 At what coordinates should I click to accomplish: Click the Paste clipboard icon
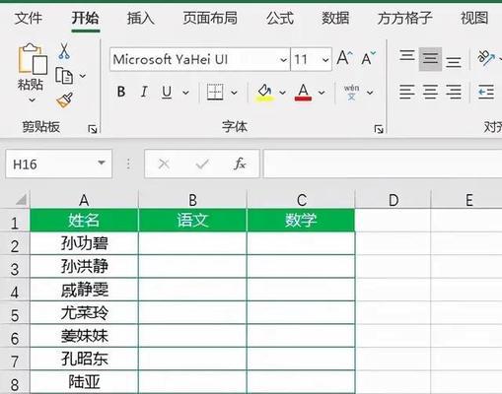coord(33,58)
